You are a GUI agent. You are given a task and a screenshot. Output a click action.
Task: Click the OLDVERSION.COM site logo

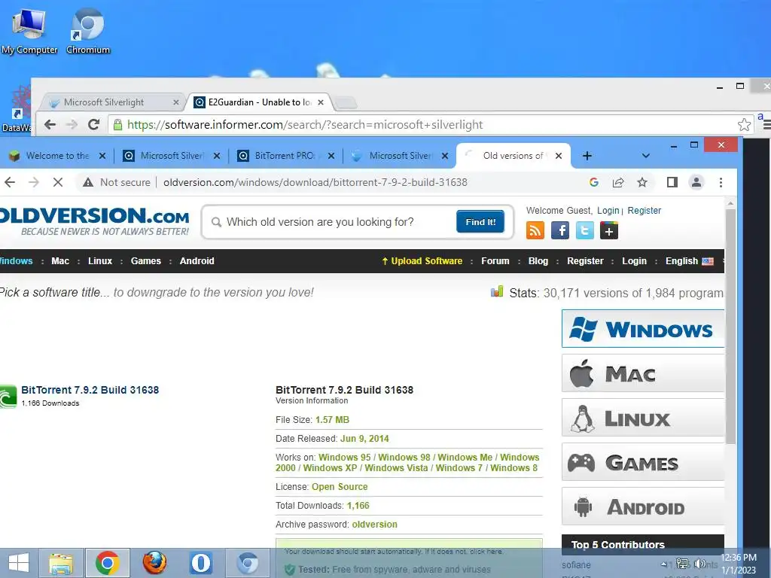[93, 221]
